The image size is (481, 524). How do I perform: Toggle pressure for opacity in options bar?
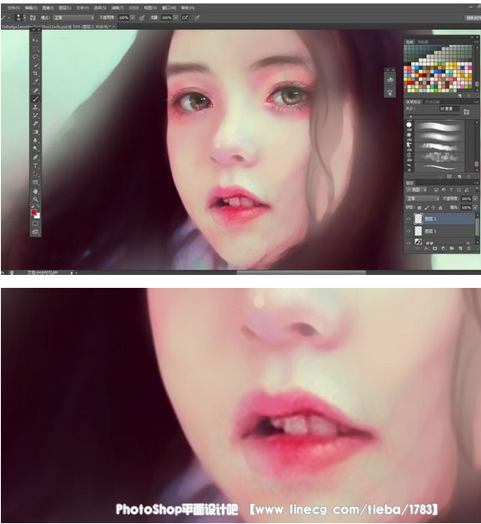point(141,17)
